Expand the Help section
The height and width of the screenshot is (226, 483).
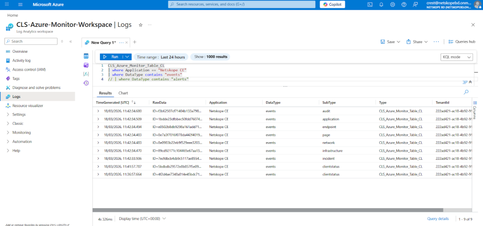coord(17,151)
